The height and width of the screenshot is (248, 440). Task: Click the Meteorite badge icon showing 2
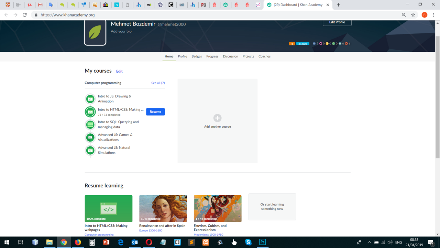pyautogui.click(x=314, y=44)
